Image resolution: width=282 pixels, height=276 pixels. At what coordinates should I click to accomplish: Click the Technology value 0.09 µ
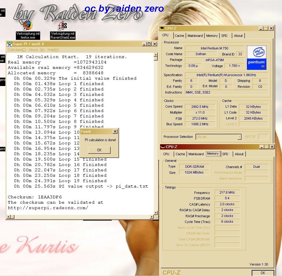[193, 66]
